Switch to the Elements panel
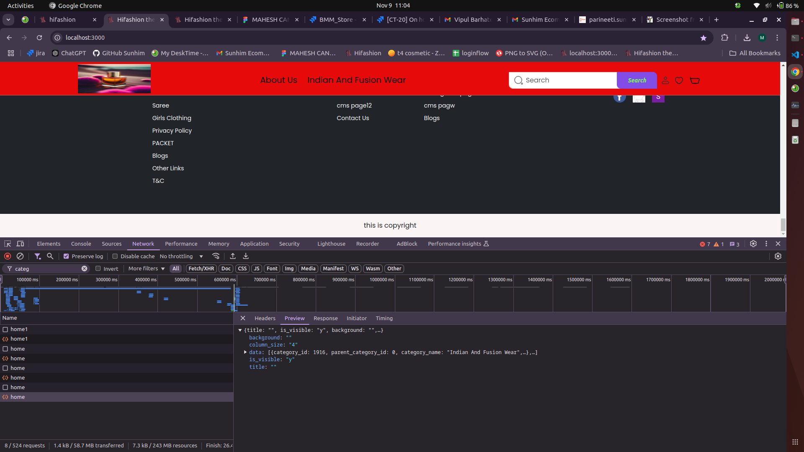The image size is (804, 452). [x=49, y=244]
